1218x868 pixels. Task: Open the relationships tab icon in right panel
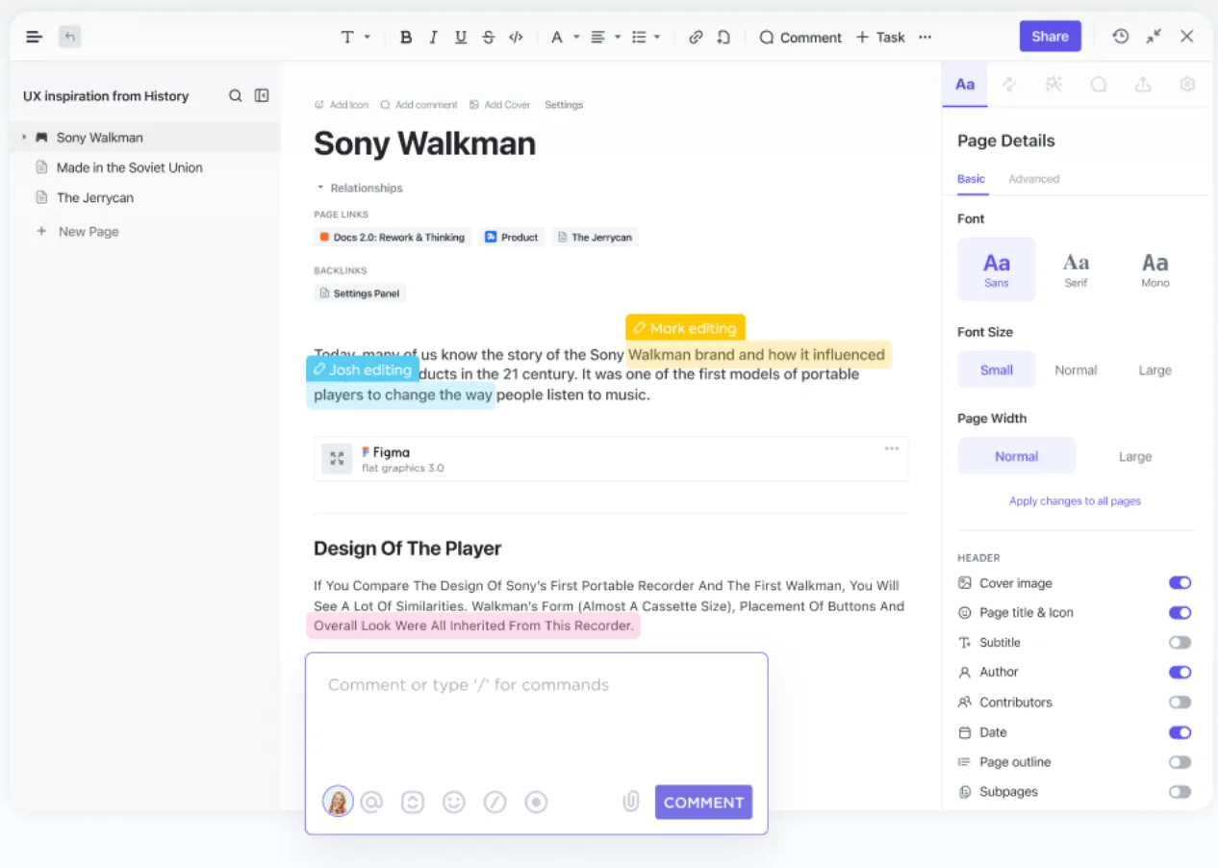click(1009, 85)
